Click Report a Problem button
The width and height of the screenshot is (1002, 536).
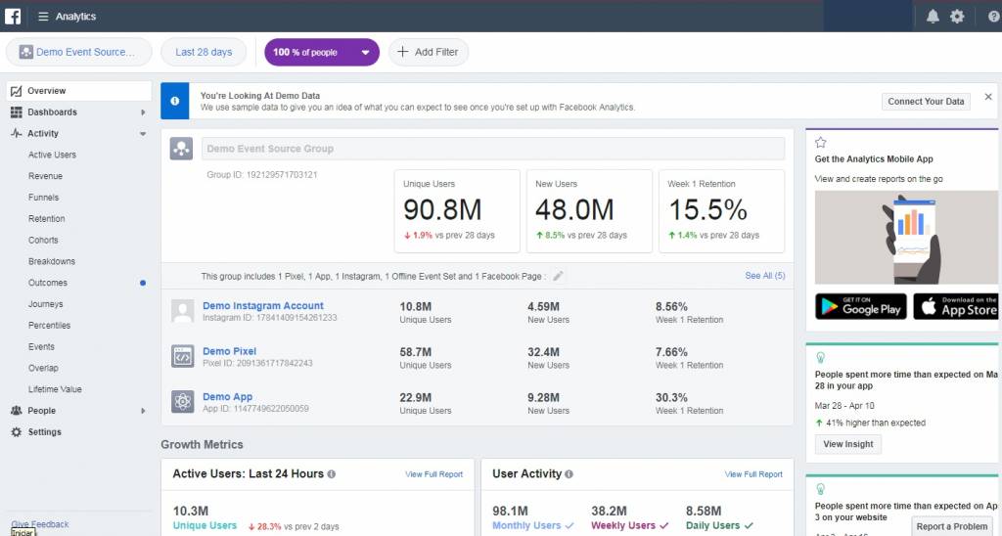click(x=951, y=526)
